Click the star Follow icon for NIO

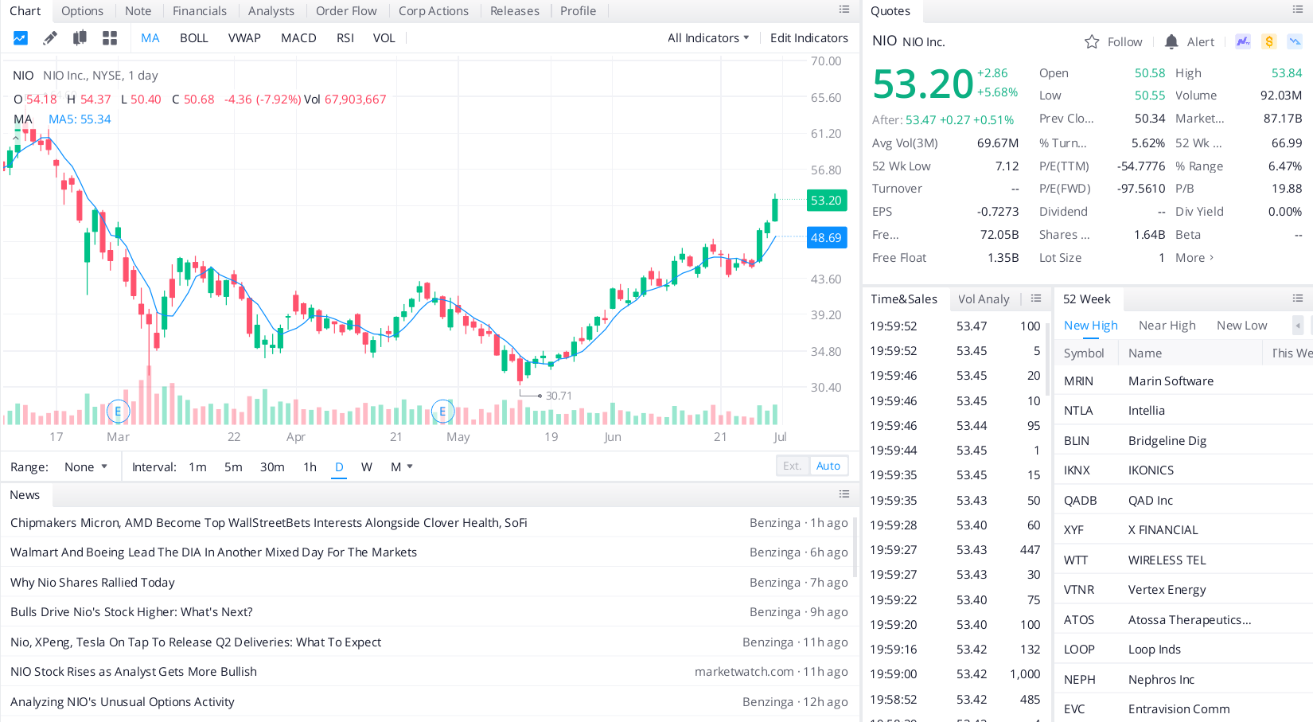tap(1092, 41)
